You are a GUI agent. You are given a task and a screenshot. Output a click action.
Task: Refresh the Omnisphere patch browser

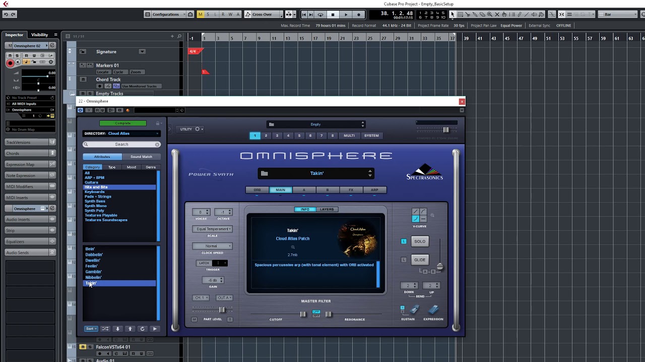(142, 329)
